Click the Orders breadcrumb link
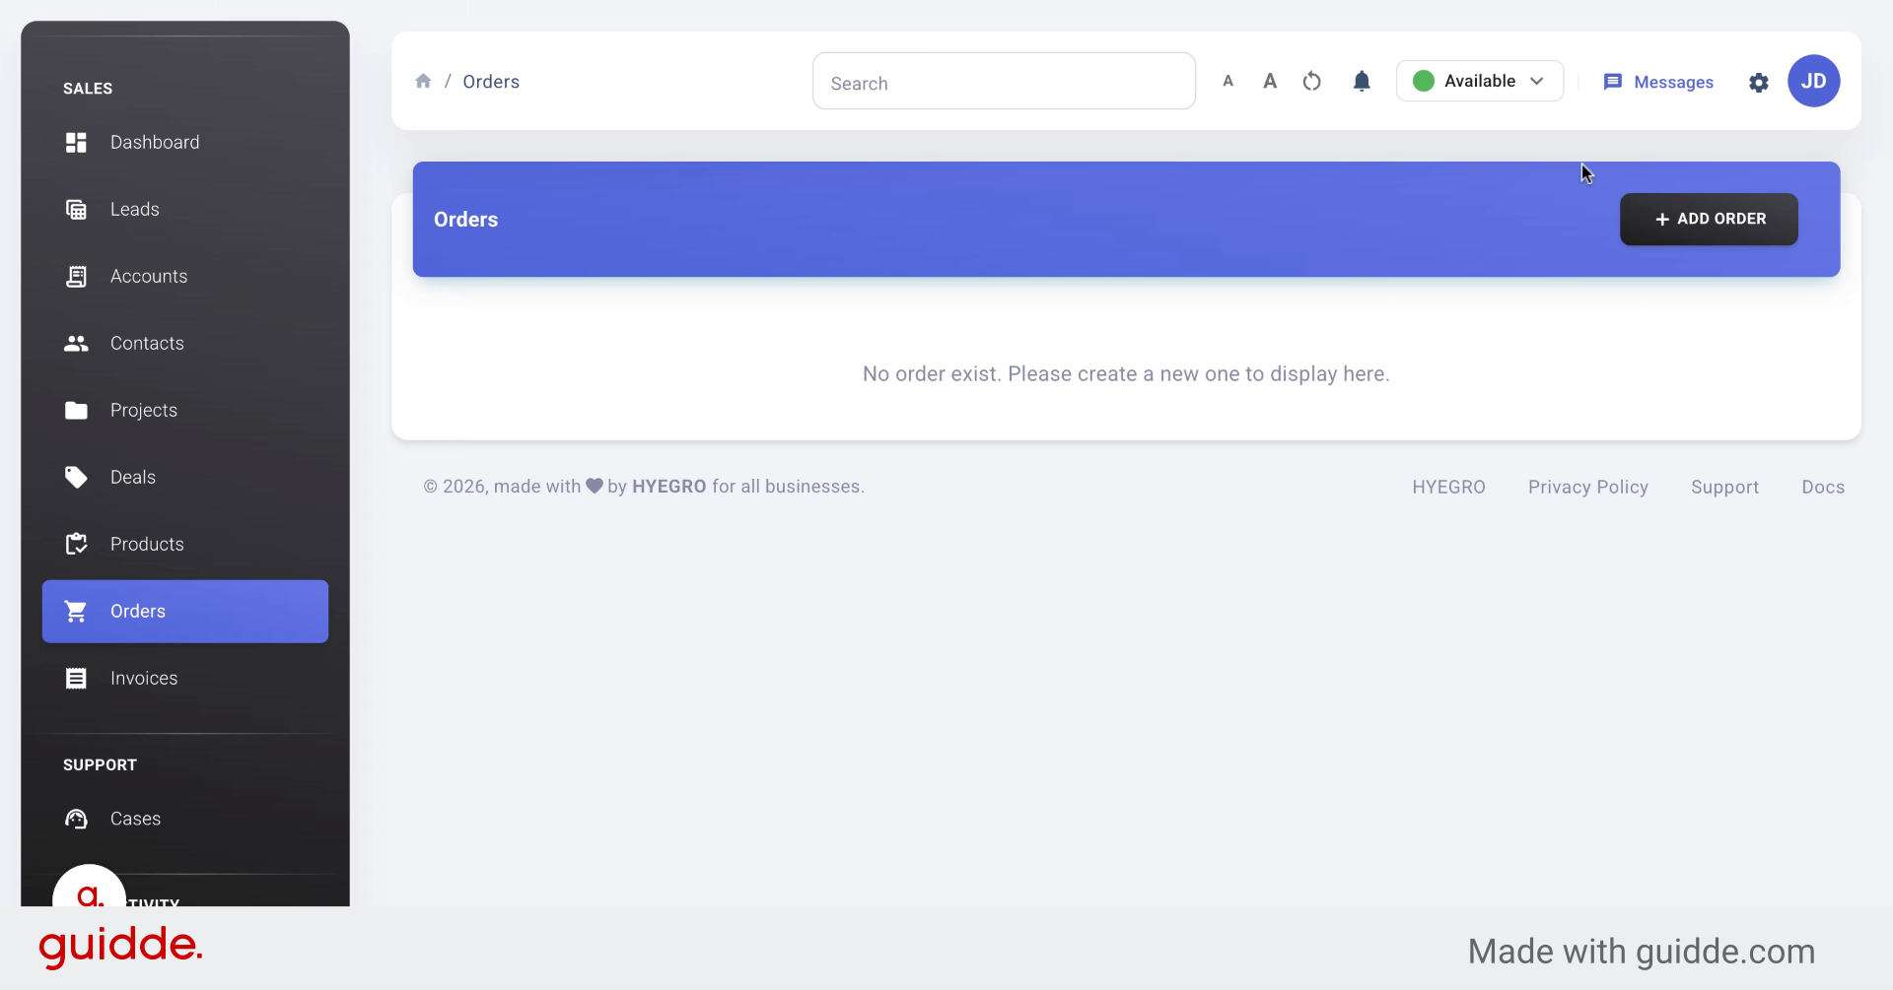Screen dimensions: 1893x990 point(491,82)
